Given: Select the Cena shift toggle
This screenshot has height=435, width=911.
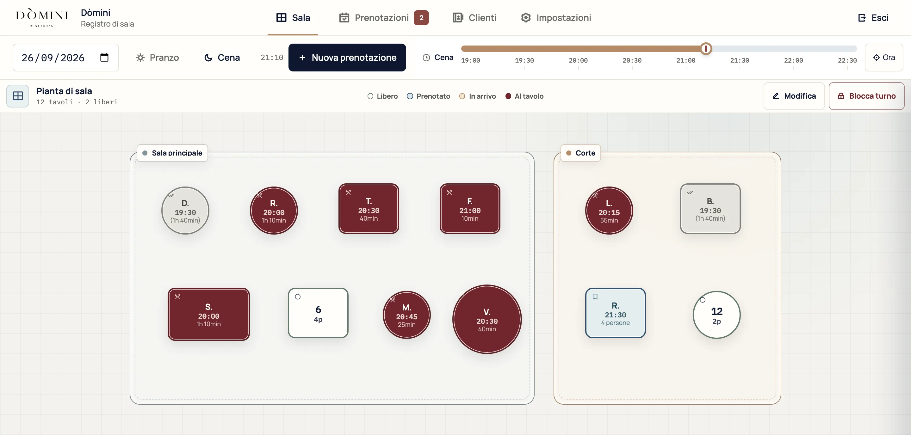Looking at the screenshot, I should click(222, 58).
